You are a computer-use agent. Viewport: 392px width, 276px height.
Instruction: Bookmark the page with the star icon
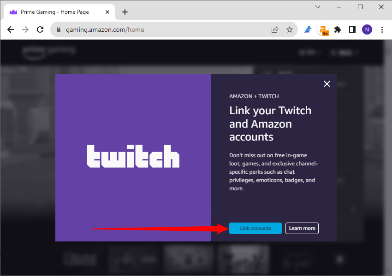pyautogui.click(x=290, y=29)
